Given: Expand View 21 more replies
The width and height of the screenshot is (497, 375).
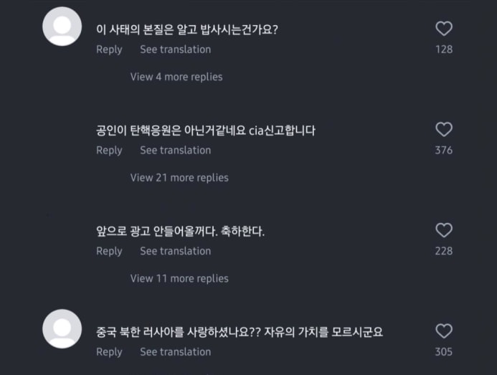Looking at the screenshot, I should pyautogui.click(x=179, y=177).
